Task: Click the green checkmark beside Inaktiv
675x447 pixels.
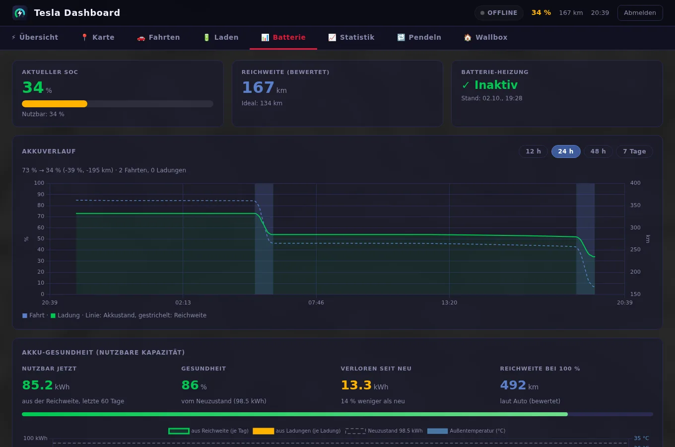Action: (466, 85)
